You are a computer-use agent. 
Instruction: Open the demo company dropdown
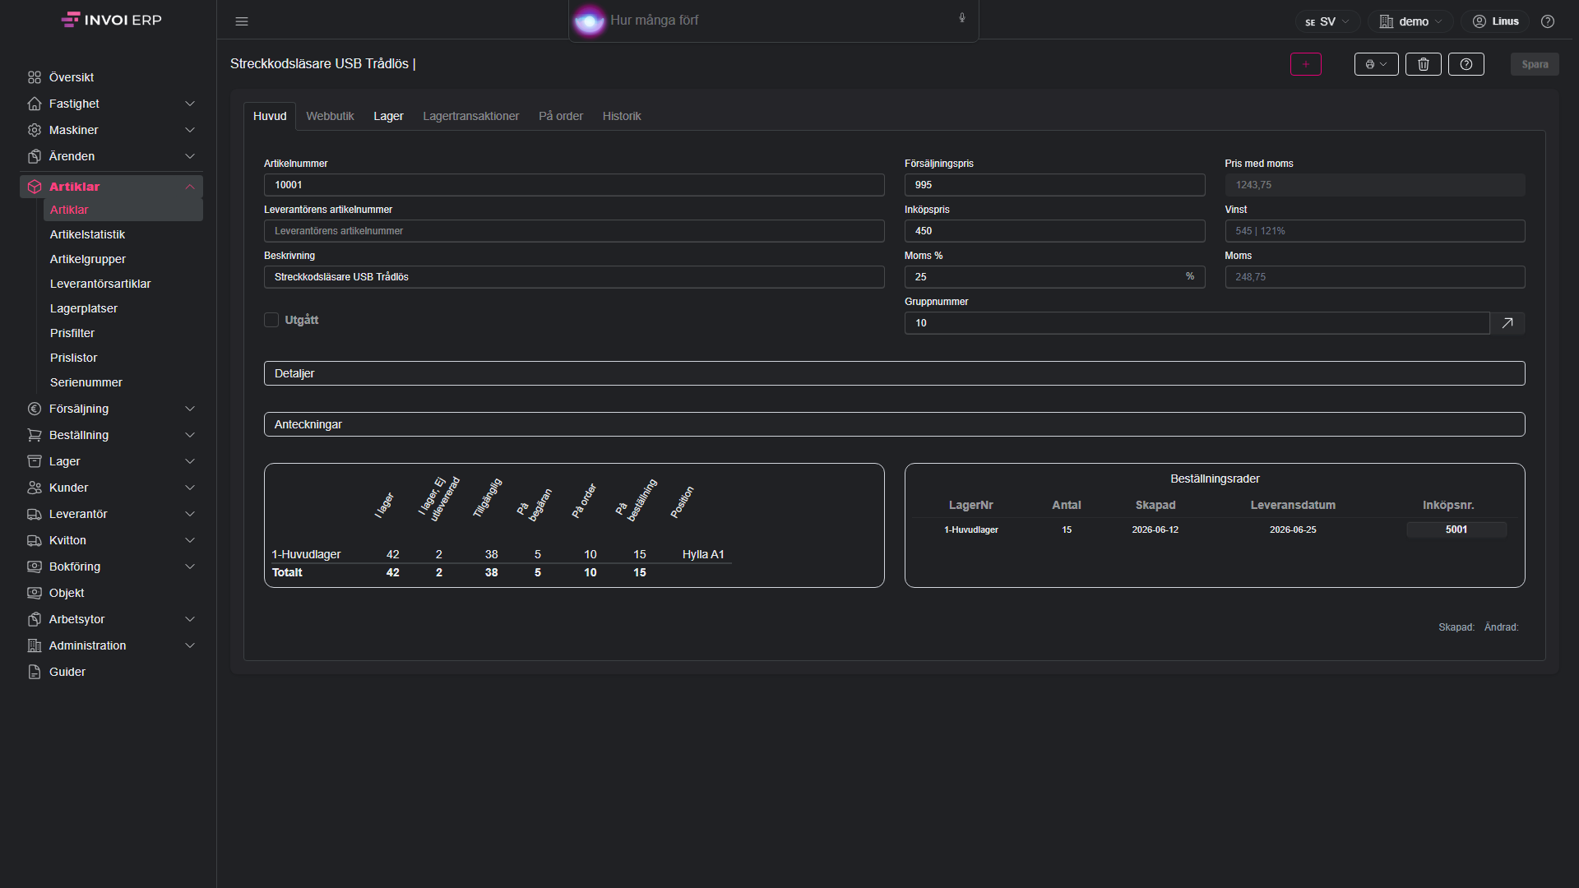point(1411,21)
